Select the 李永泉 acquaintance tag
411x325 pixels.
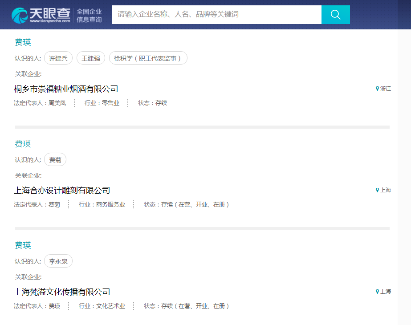coord(58,261)
